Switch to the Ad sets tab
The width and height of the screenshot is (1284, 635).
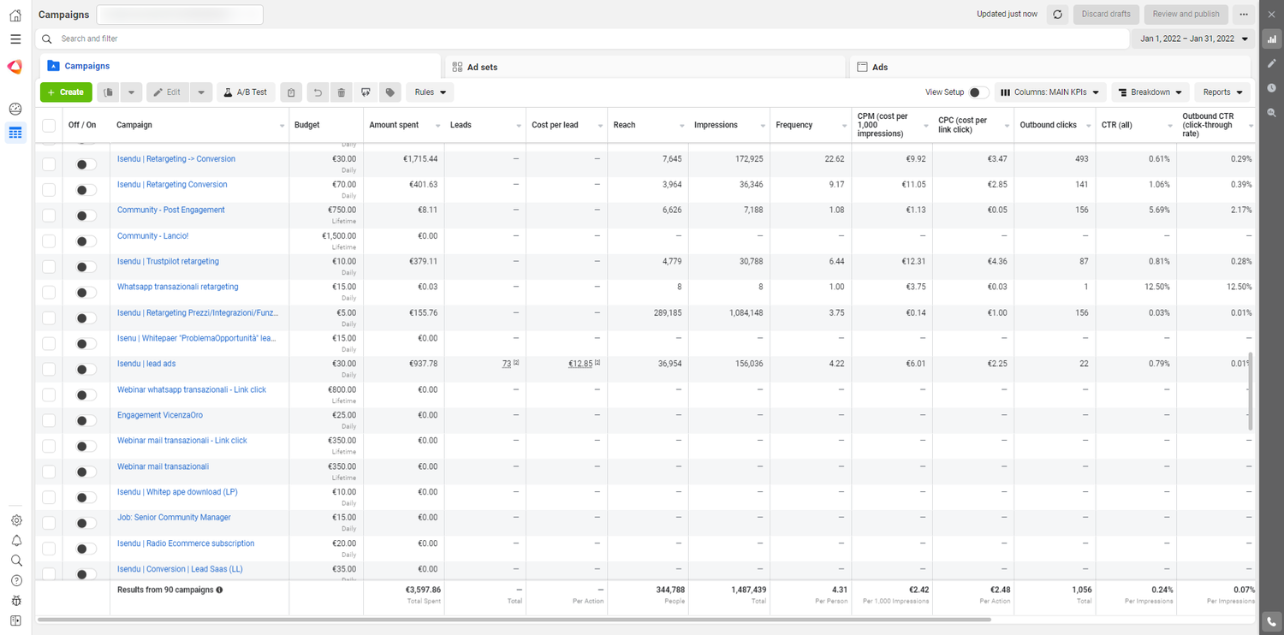pyautogui.click(x=645, y=67)
